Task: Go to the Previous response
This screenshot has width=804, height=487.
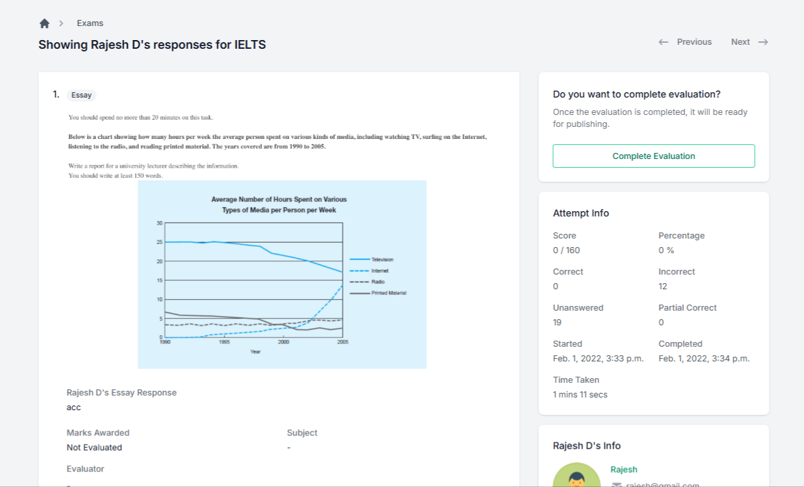Action: [694, 42]
